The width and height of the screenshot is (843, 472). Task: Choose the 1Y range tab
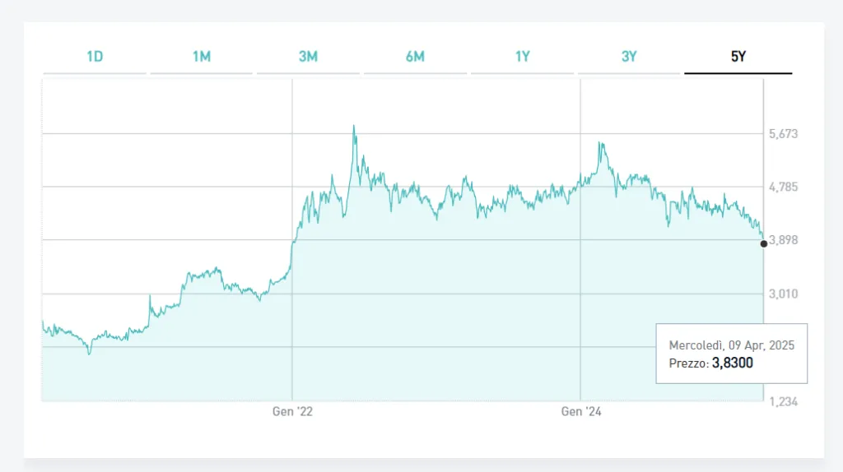[x=522, y=57]
